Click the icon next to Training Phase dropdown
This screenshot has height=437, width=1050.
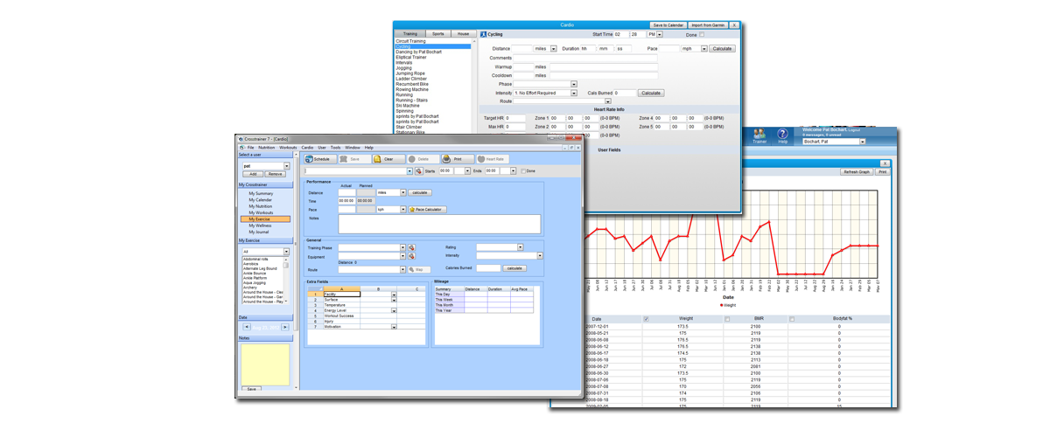pos(411,248)
